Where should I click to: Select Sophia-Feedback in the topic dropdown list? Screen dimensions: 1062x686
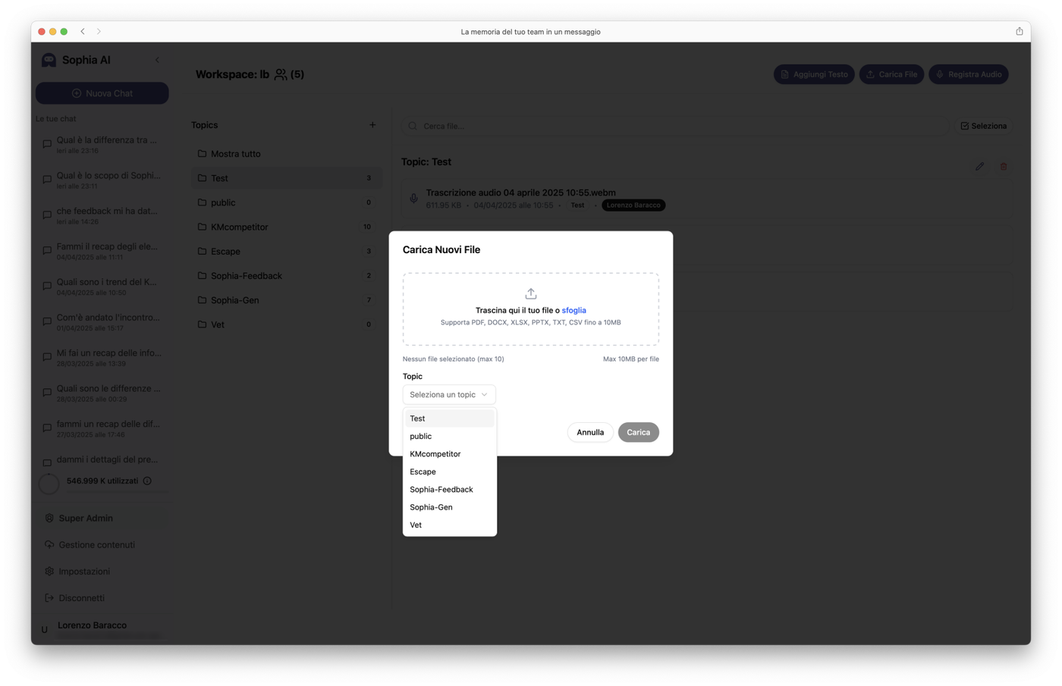[449, 490]
